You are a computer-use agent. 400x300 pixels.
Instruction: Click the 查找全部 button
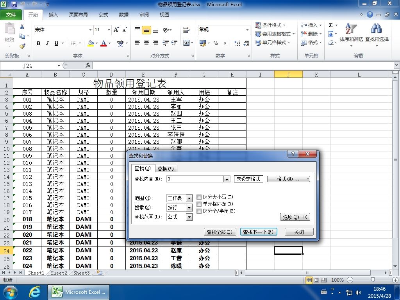click(x=220, y=232)
